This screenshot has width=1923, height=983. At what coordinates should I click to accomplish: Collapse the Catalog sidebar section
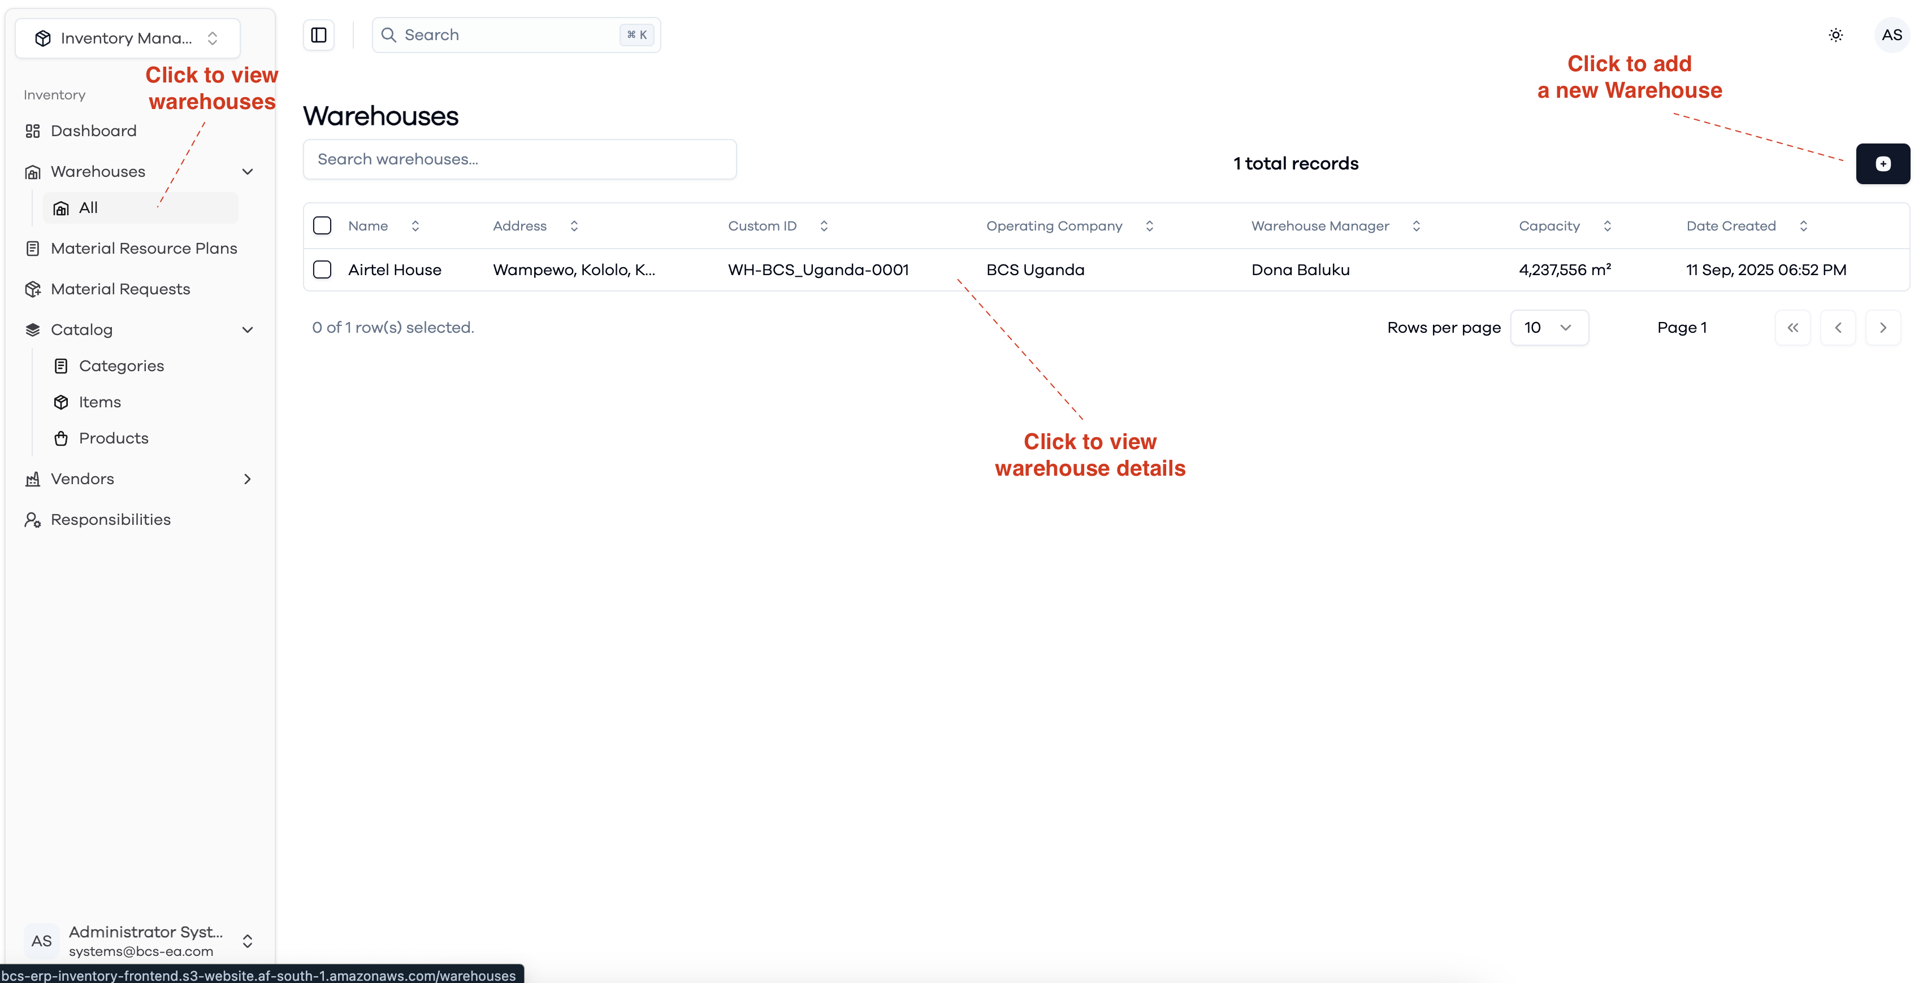(x=247, y=330)
